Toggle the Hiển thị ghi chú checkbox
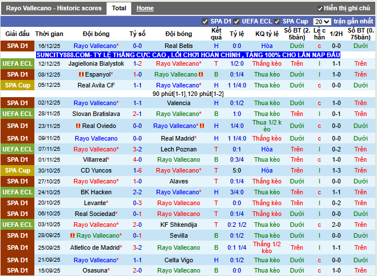Viewport: 377px width, 276px height. [x=320, y=9]
